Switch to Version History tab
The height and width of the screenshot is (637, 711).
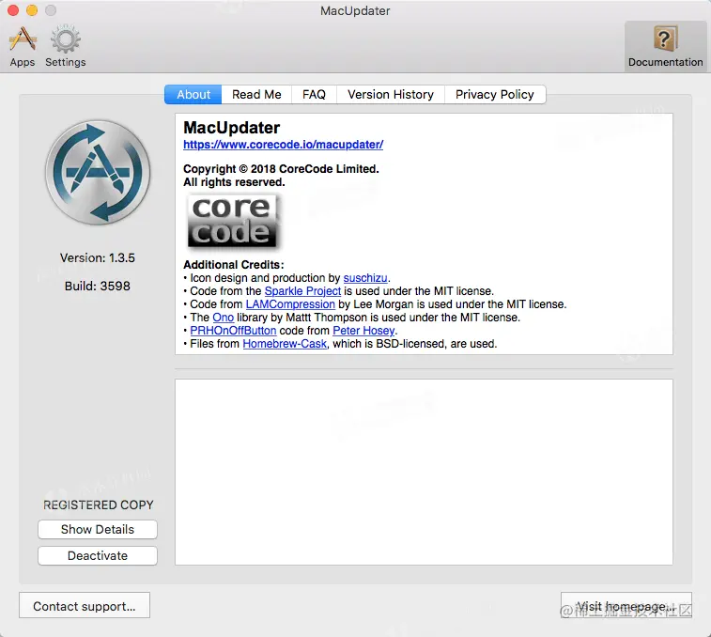(391, 94)
